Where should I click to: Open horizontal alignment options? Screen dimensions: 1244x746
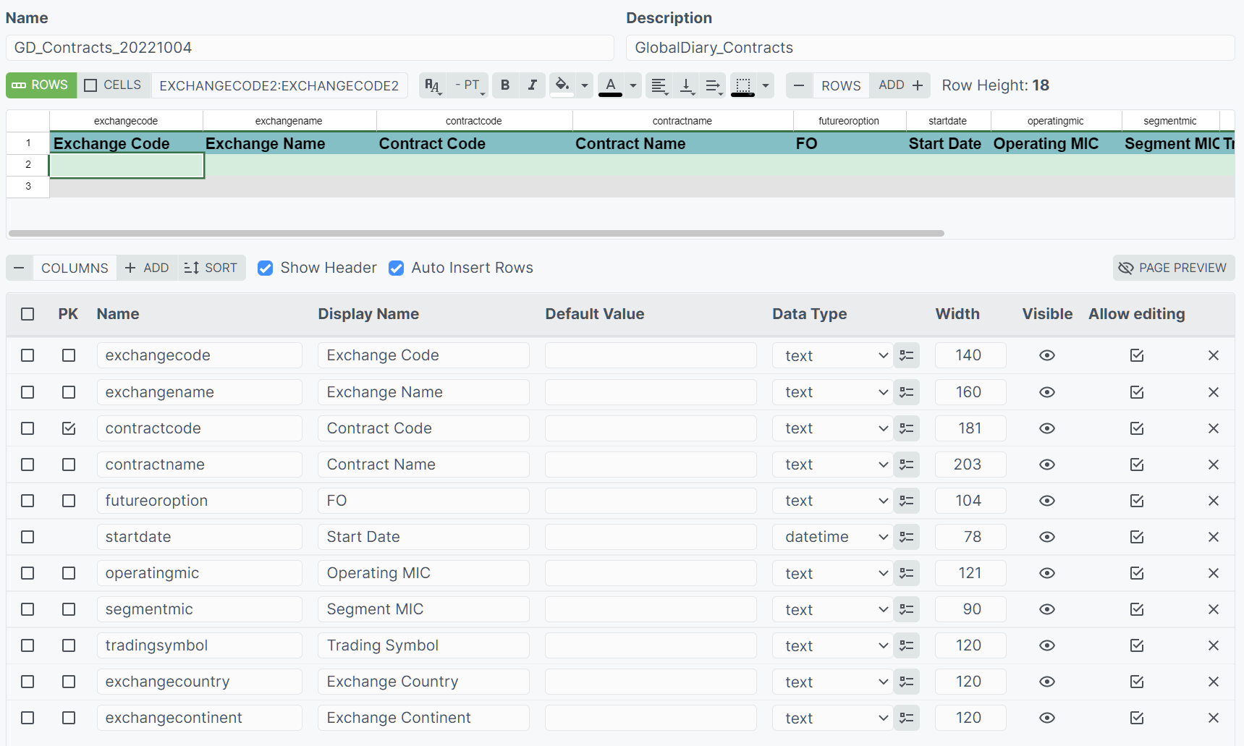(659, 85)
